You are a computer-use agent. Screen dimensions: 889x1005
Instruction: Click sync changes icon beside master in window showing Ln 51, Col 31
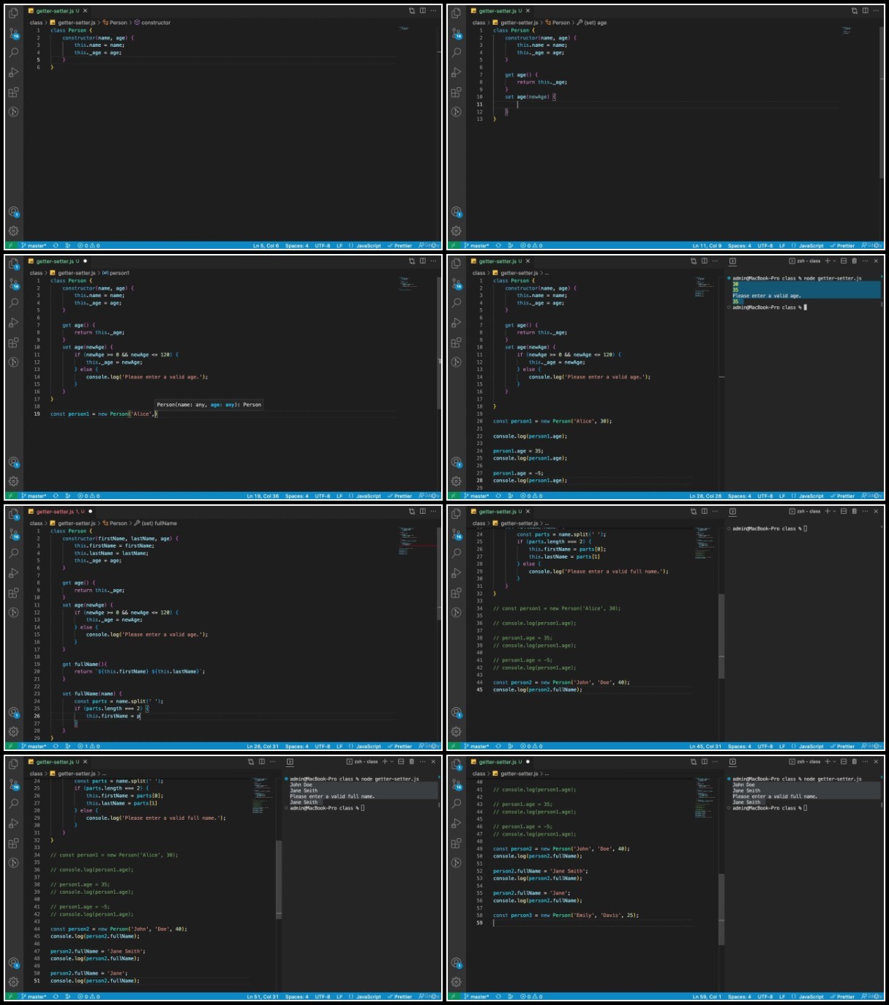tap(56, 997)
